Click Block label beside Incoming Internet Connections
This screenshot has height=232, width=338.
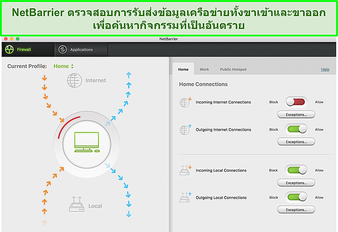[274, 102]
